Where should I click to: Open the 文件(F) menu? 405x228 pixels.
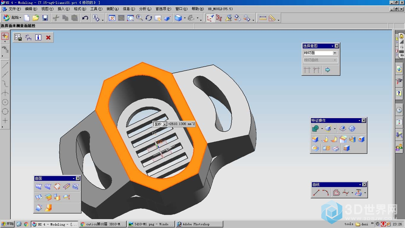pyautogui.click(x=15, y=9)
